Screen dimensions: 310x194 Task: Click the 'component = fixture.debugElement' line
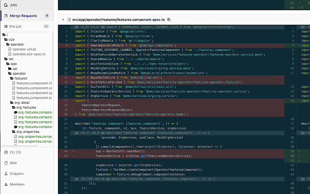pyautogui.click(x=140, y=175)
